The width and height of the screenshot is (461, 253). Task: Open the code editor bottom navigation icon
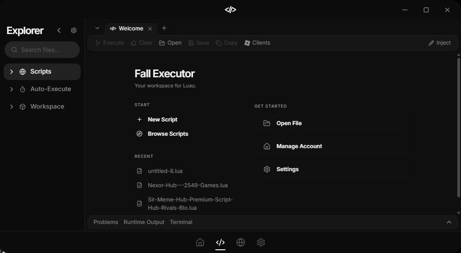click(220, 242)
